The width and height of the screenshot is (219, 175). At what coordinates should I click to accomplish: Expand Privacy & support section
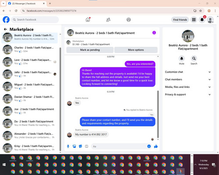point(188,94)
